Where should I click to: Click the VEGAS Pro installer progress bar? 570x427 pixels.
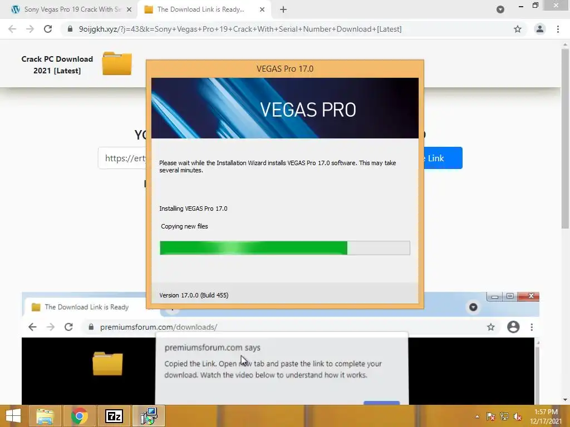point(284,248)
